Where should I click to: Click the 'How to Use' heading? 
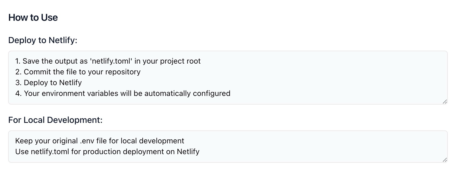(33, 17)
